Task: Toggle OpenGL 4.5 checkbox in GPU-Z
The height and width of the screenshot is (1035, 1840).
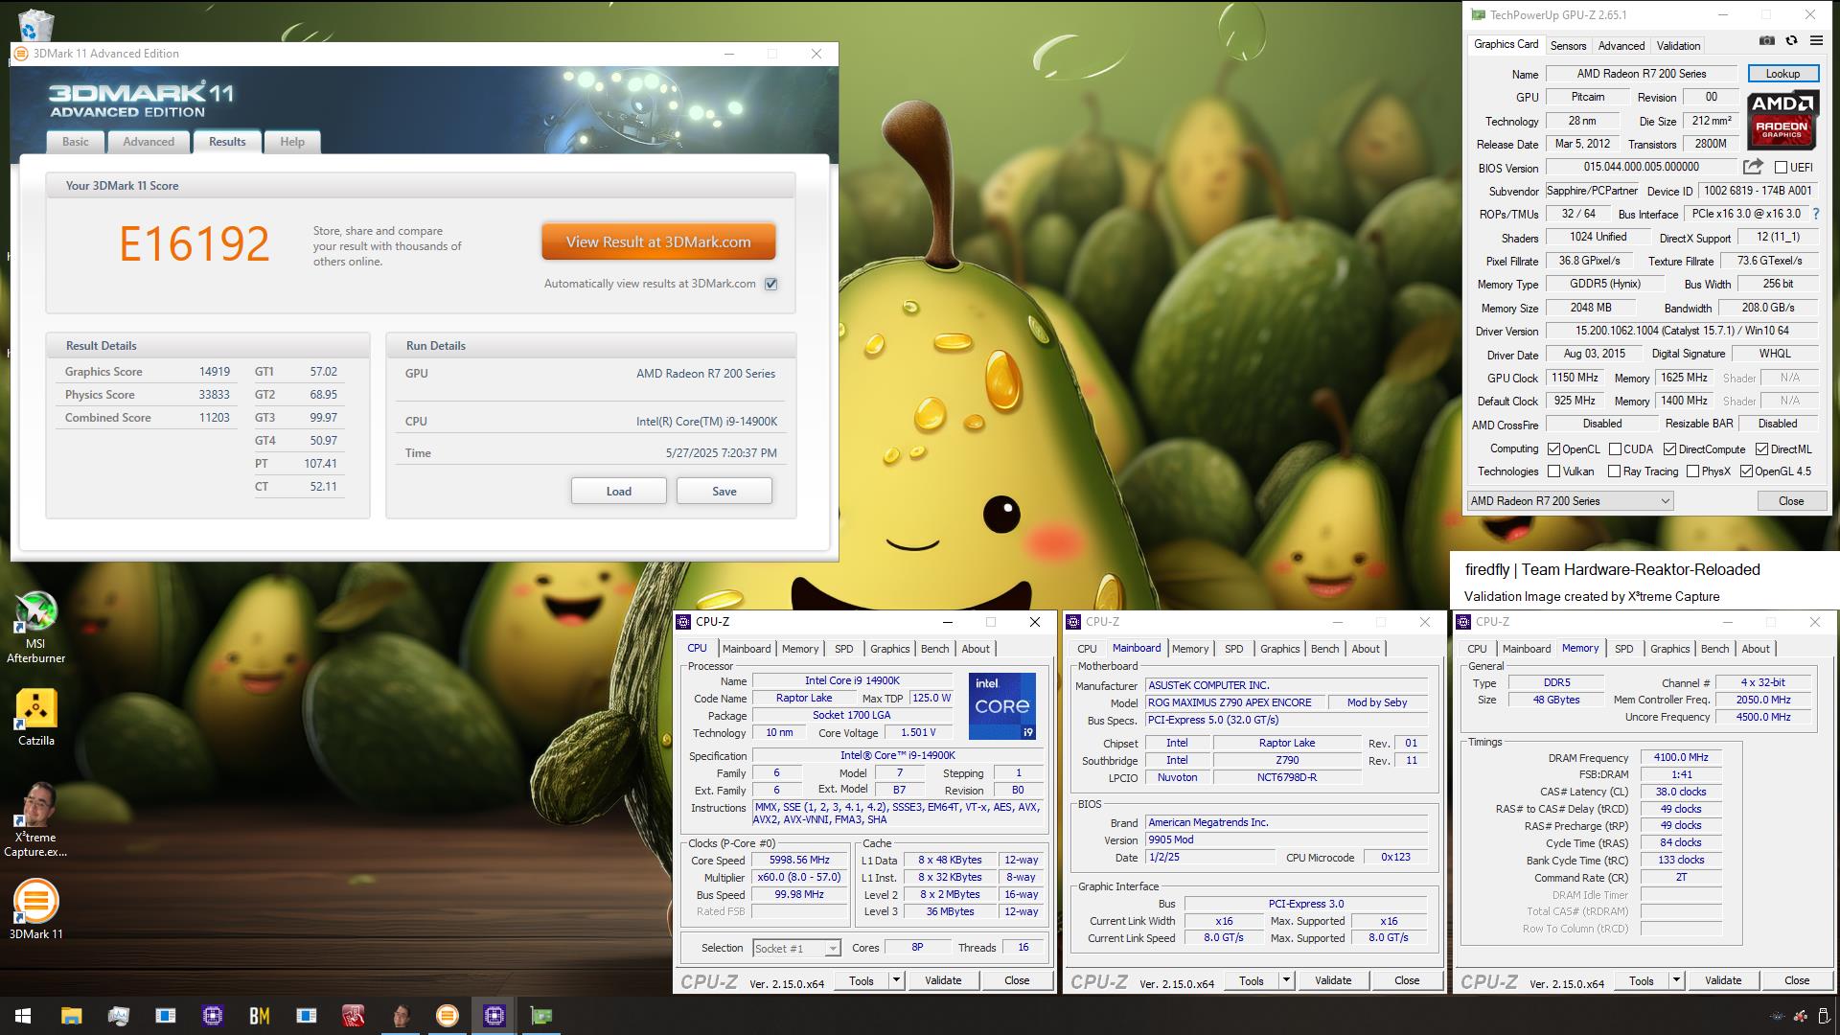Action: [x=1746, y=471]
